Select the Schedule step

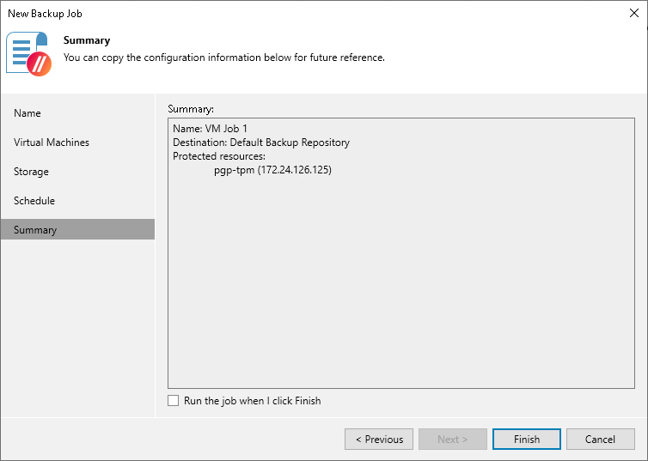34,201
